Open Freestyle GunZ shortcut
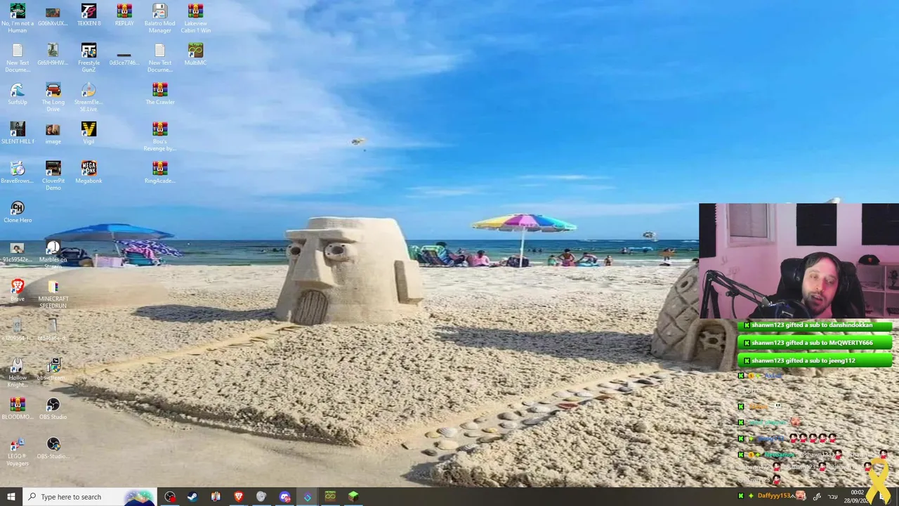The height and width of the screenshot is (506, 899). (88, 58)
